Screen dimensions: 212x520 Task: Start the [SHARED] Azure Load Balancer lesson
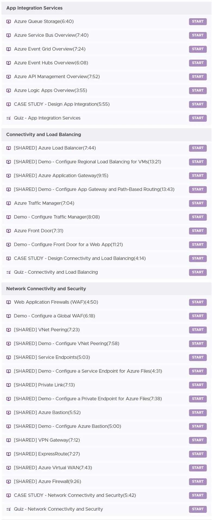click(198, 148)
